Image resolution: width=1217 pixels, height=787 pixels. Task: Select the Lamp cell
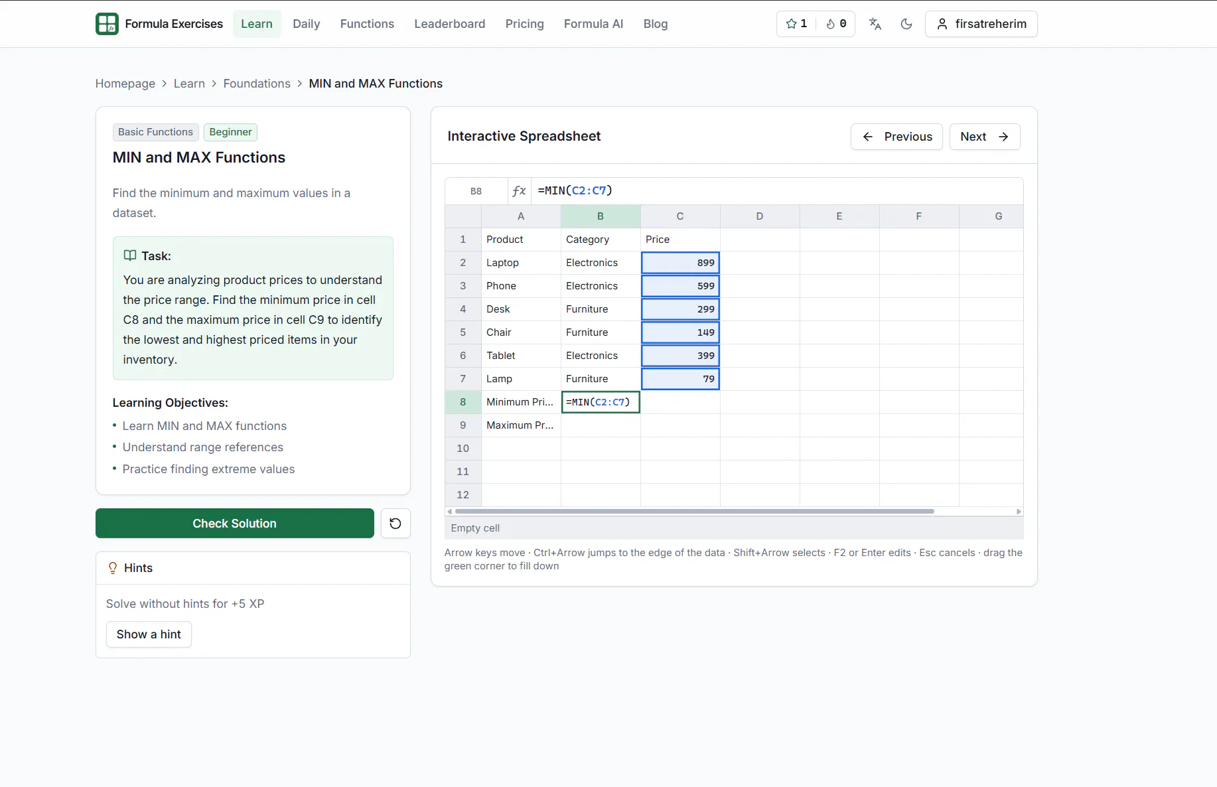coord(521,379)
